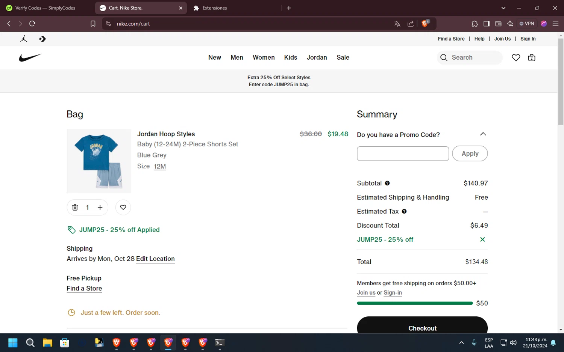The height and width of the screenshot is (352, 564).
Task: Click Estimated Tax help question icon
Action: 404,211
